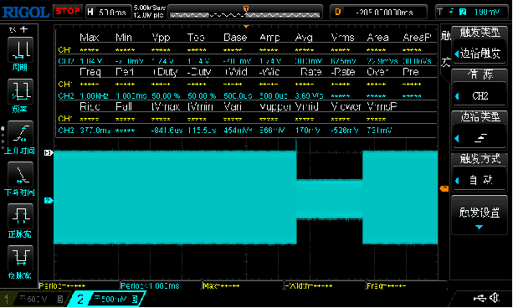Click the trigger position arrow above grid
The image size is (513, 308).
click(x=246, y=27)
